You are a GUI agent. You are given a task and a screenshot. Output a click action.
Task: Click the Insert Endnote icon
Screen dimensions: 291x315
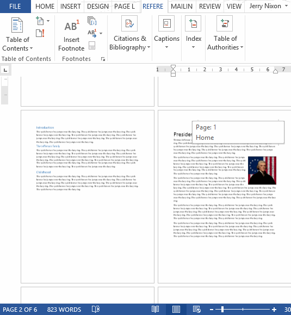(92, 21)
